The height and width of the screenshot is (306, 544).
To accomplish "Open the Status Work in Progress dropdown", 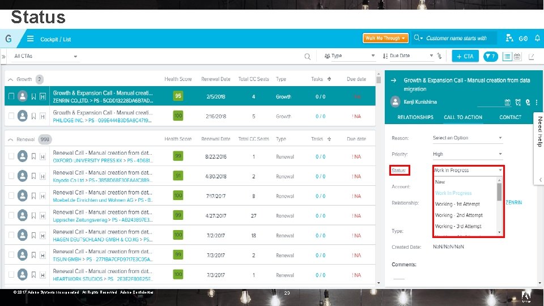I will click(468, 171).
